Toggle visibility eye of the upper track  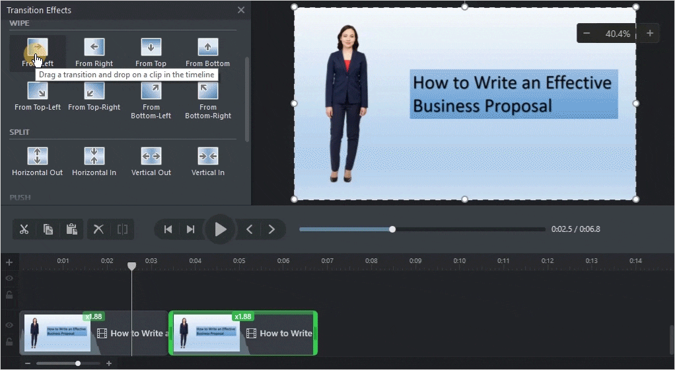(x=9, y=279)
